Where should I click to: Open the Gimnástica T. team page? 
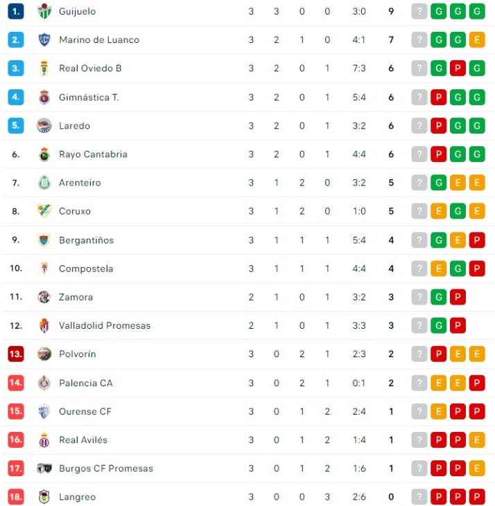pyautogui.click(x=89, y=98)
